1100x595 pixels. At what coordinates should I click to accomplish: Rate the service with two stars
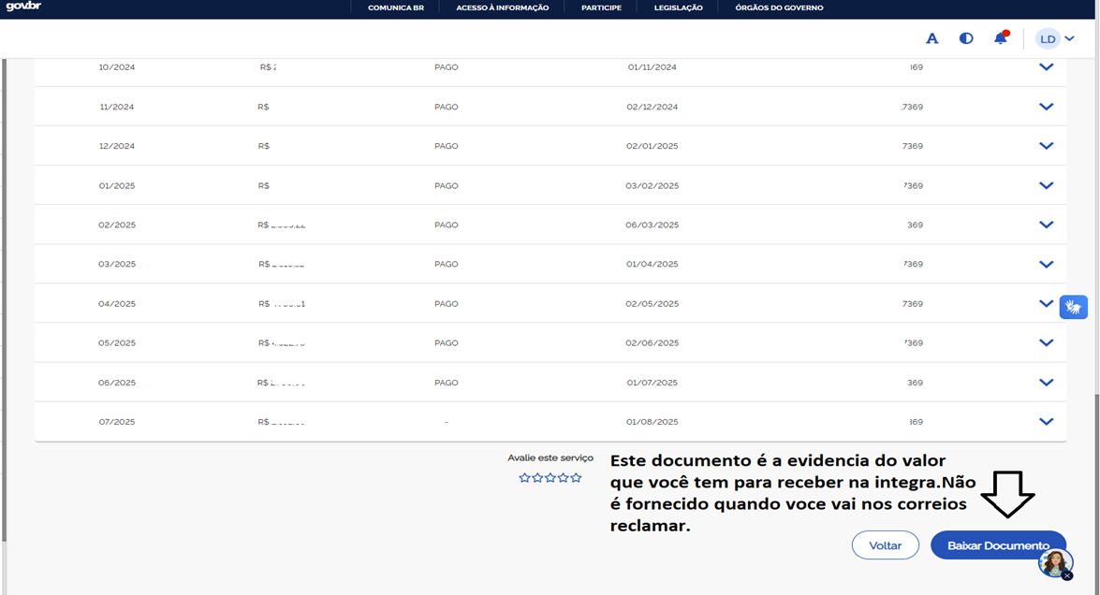point(537,478)
